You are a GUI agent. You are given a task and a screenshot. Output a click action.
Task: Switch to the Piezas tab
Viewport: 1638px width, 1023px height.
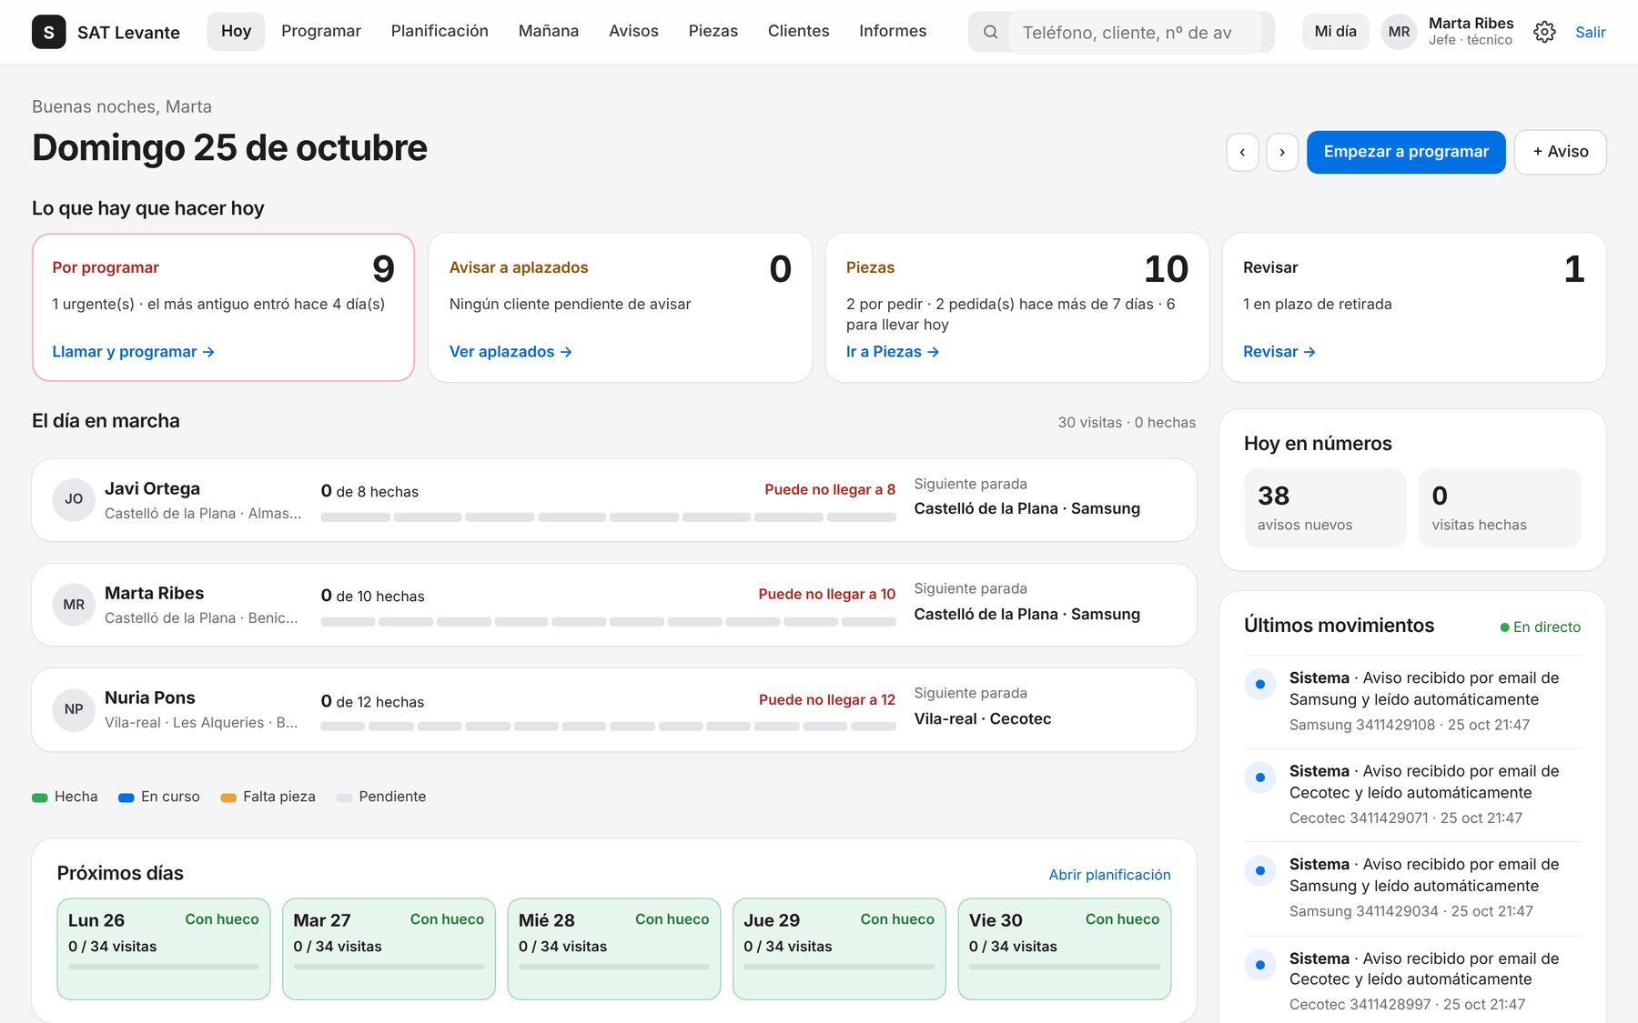[x=713, y=31]
